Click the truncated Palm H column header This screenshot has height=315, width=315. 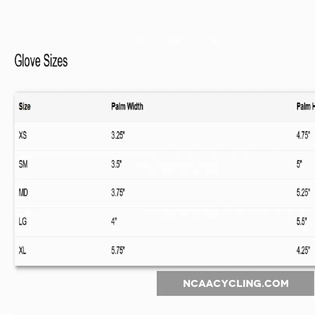pyautogui.click(x=305, y=106)
